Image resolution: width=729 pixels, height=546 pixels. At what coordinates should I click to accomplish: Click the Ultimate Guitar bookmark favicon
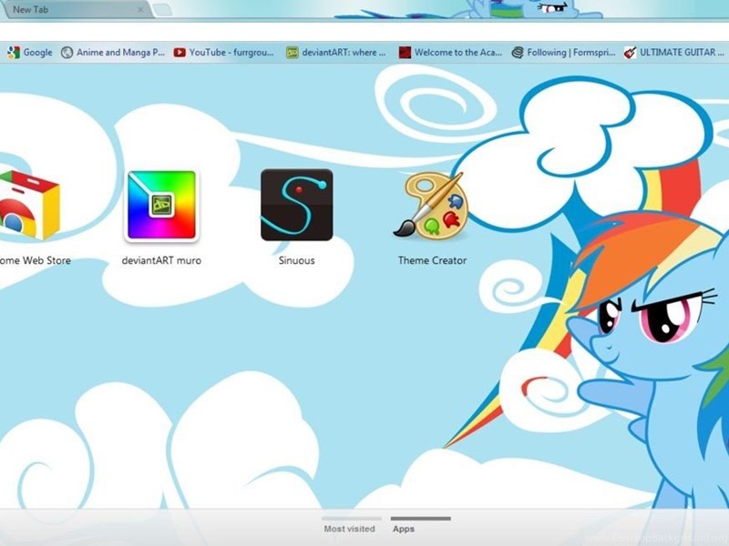(630, 53)
